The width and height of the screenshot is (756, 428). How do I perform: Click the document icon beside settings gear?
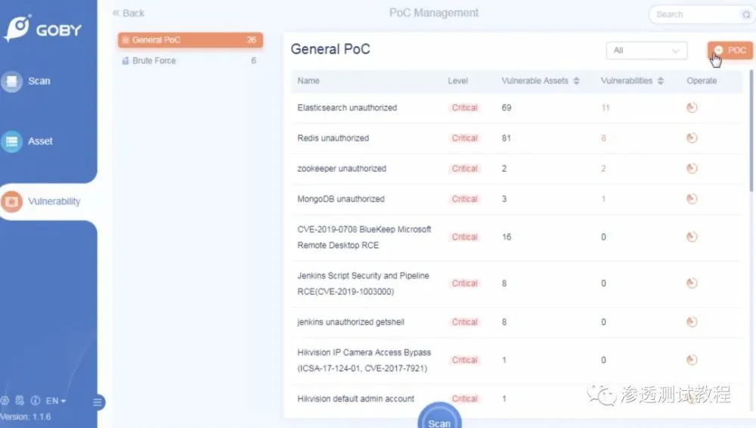(20, 401)
